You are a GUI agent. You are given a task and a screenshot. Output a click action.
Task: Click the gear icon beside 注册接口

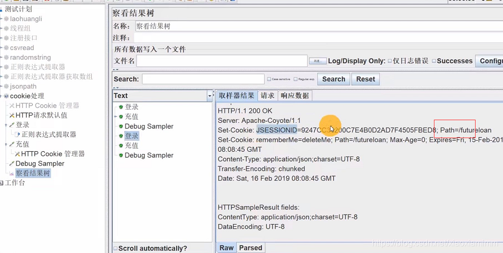6,38
